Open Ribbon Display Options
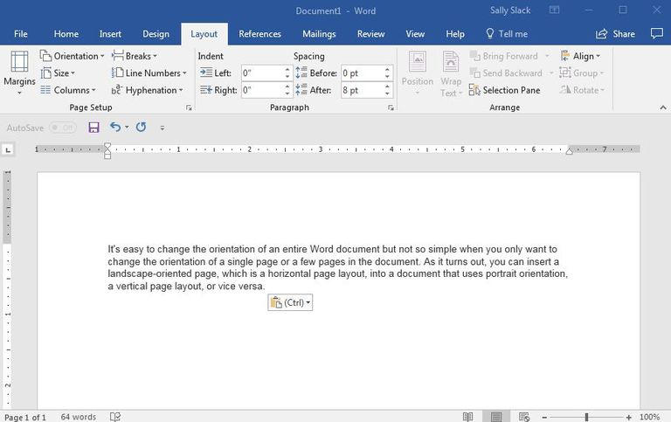The image size is (671, 422). click(554, 10)
